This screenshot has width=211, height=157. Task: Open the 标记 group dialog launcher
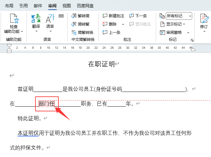click(x=192, y=40)
